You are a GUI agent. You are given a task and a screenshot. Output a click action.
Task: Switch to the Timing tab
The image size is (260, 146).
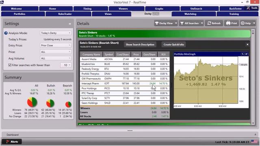[91, 9]
